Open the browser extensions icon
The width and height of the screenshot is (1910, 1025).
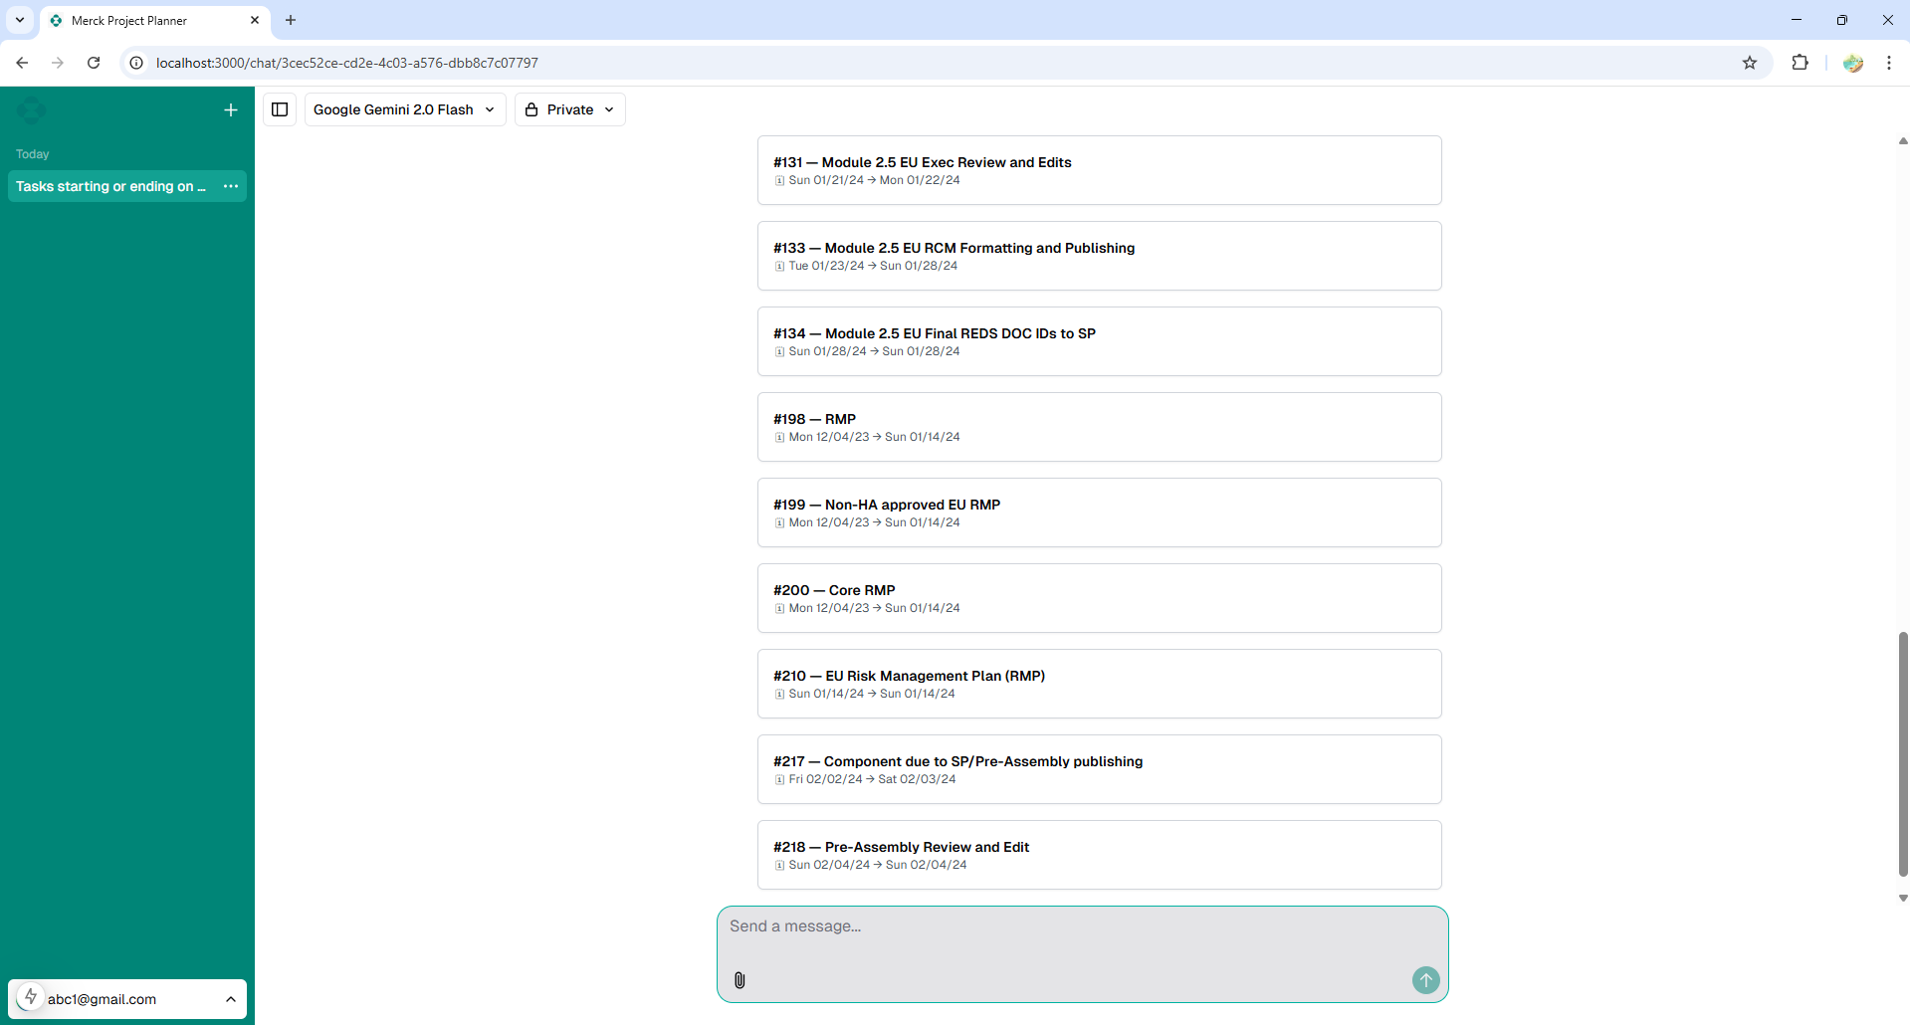pos(1800,63)
